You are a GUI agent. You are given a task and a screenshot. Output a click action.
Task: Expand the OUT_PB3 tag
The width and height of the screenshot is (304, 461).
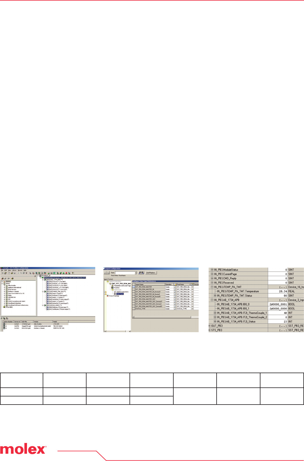point(210,326)
